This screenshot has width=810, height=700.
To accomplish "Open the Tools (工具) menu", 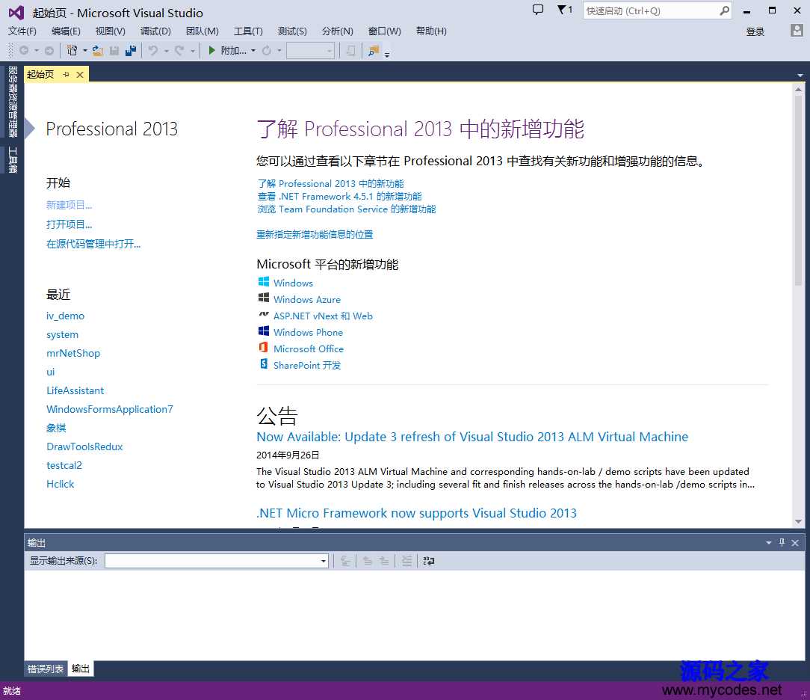I will pyautogui.click(x=248, y=31).
